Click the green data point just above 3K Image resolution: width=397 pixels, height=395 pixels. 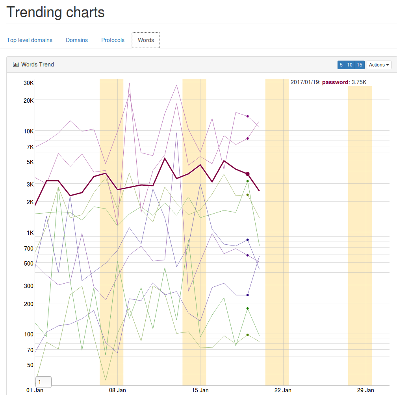pos(247,181)
